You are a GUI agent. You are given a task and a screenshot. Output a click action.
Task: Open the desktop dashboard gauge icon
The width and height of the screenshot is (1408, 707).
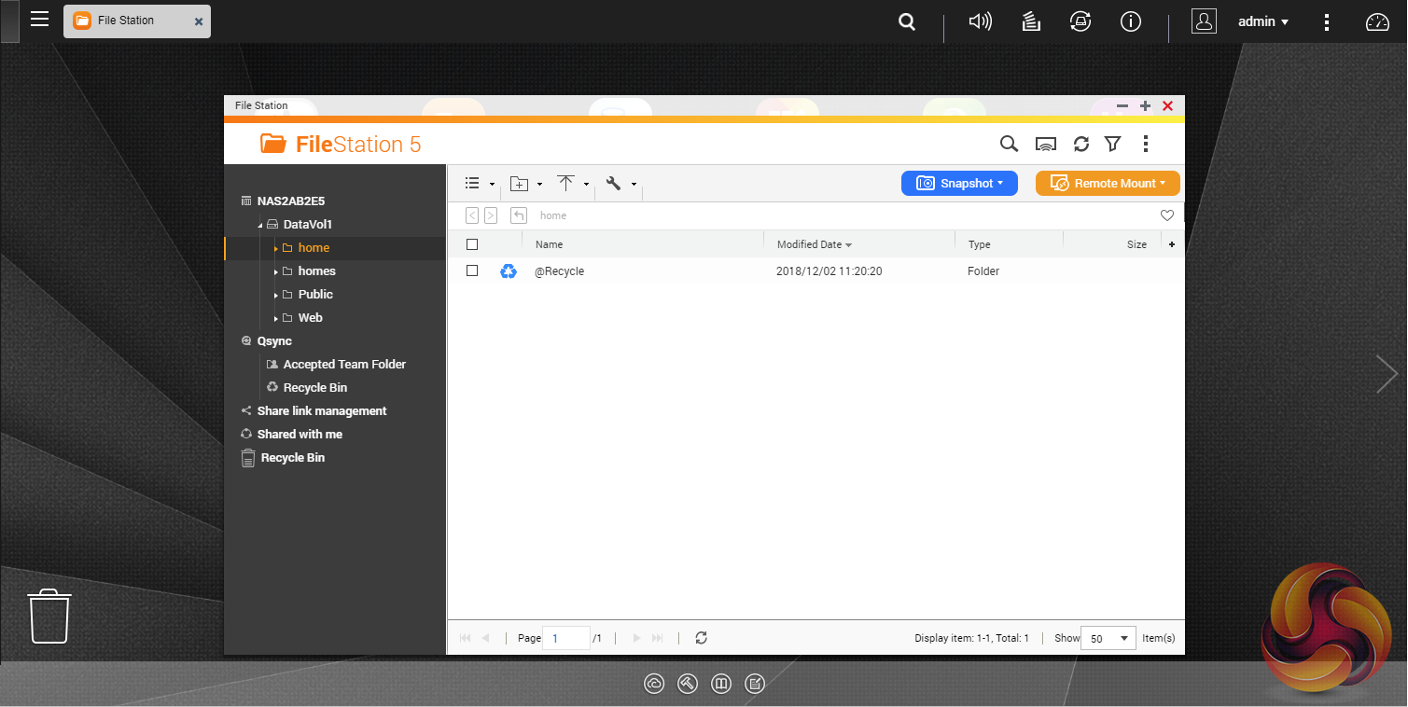click(1377, 21)
